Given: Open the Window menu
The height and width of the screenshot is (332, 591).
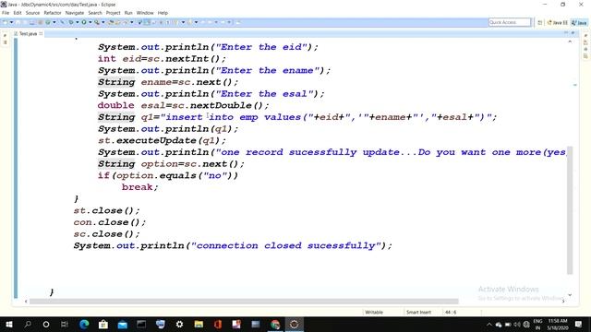Looking at the screenshot, I should coord(145,13).
